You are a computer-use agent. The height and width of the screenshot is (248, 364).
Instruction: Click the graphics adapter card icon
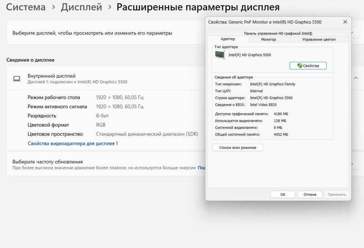pyautogui.click(x=220, y=55)
